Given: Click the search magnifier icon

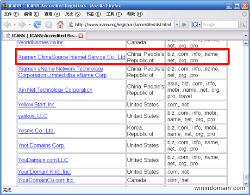Looking at the screenshot, I should [x=243, y=24].
